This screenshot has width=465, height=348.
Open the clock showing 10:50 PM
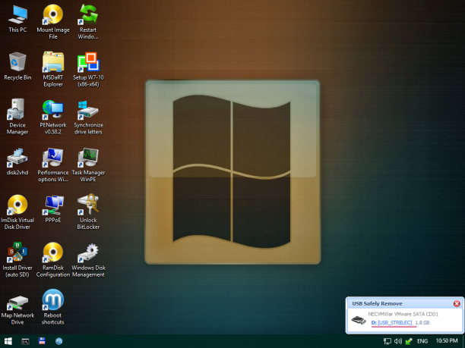pyautogui.click(x=447, y=341)
